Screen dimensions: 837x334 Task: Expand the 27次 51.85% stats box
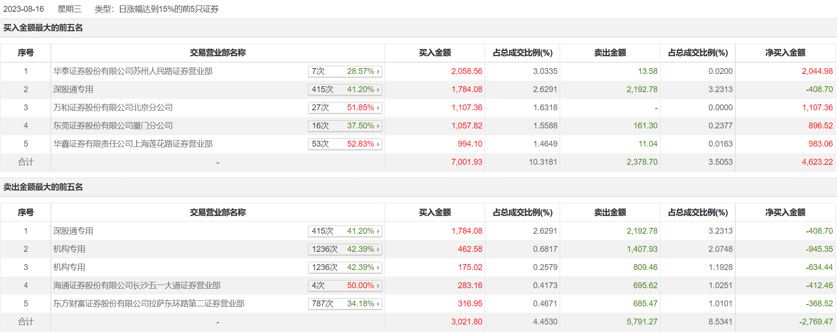click(x=345, y=108)
